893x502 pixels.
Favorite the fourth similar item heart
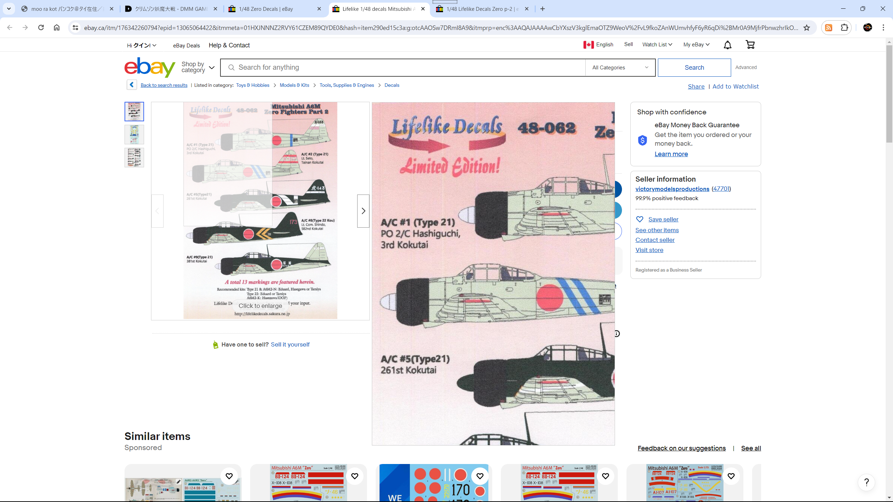pyautogui.click(x=606, y=476)
